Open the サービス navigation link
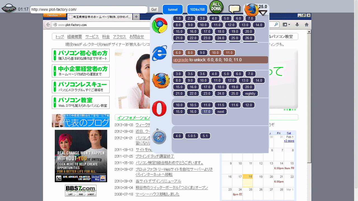 92,37
